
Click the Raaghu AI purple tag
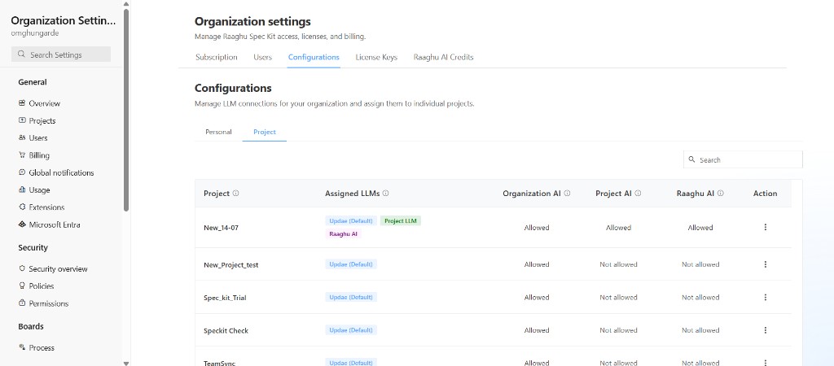pos(343,233)
